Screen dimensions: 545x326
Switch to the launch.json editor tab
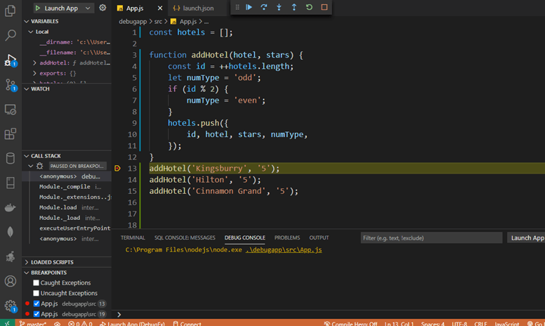tap(197, 8)
